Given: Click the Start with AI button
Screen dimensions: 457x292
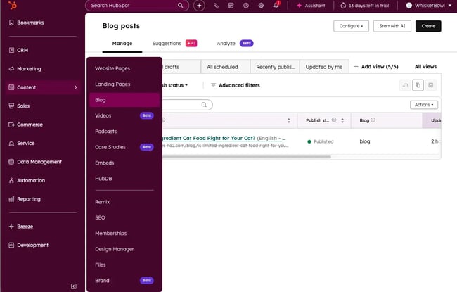Looking at the screenshot, I should pos(392,26).
